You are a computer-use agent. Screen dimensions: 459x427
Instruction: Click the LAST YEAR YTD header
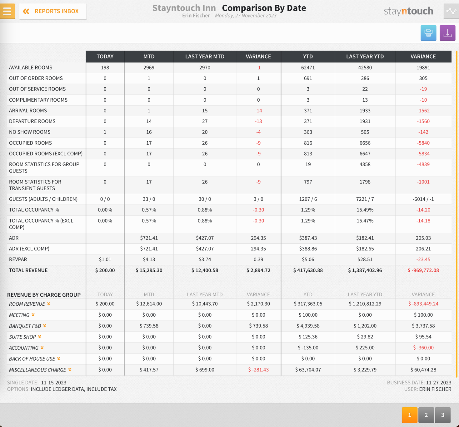[365, 56]
